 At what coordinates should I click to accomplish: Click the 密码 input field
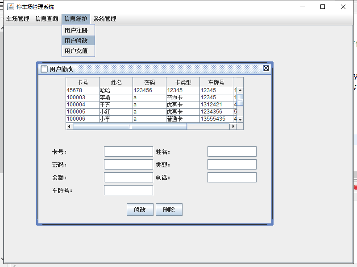(x=129, y=165)
